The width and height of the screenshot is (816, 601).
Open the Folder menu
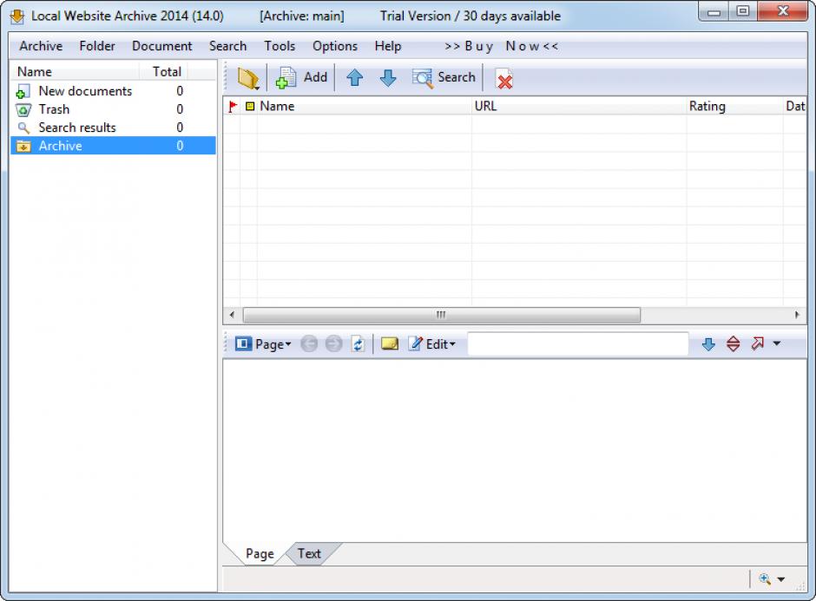[x=97, y=46]
